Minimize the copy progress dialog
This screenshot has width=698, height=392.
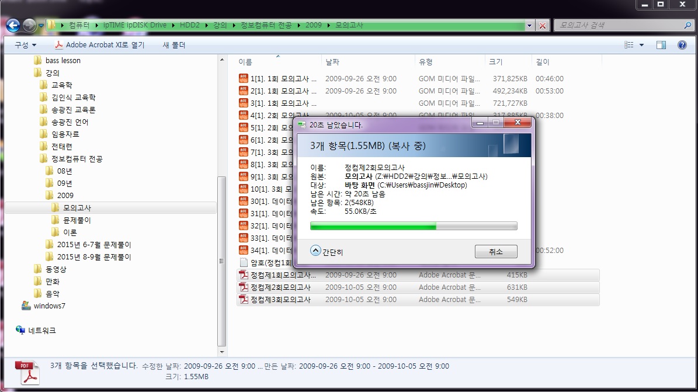click(480, 123)
